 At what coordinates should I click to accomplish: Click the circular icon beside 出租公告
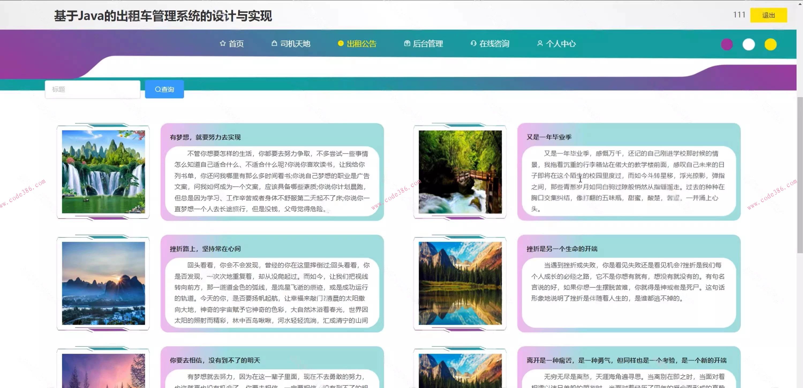coord(340,44)
